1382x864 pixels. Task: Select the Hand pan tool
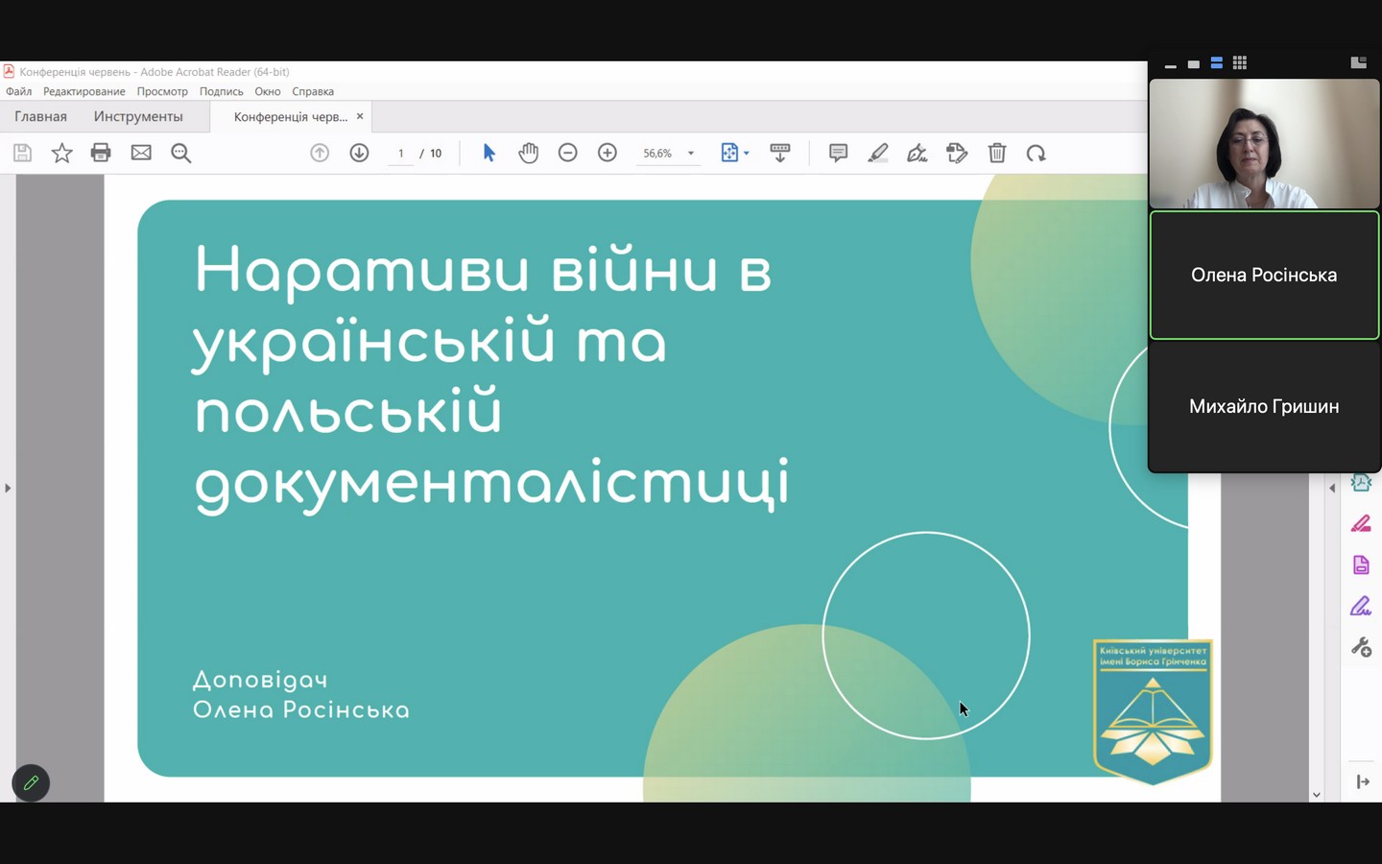(528, 153)
